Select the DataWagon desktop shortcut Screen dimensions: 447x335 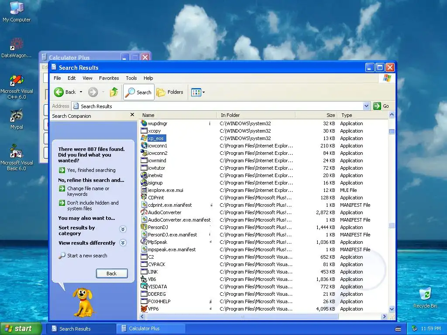click(17, 48)
